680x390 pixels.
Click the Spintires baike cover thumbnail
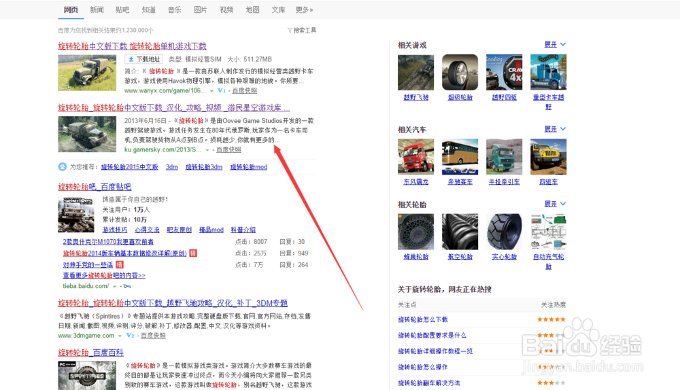click(87, 376)
